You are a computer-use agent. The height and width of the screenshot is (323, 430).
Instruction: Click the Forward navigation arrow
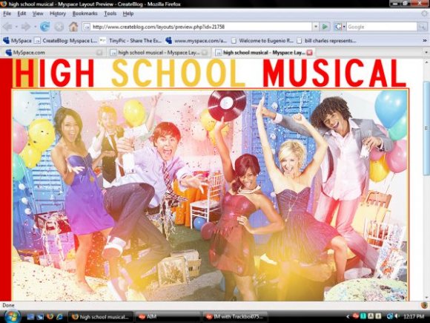[26, 27]
